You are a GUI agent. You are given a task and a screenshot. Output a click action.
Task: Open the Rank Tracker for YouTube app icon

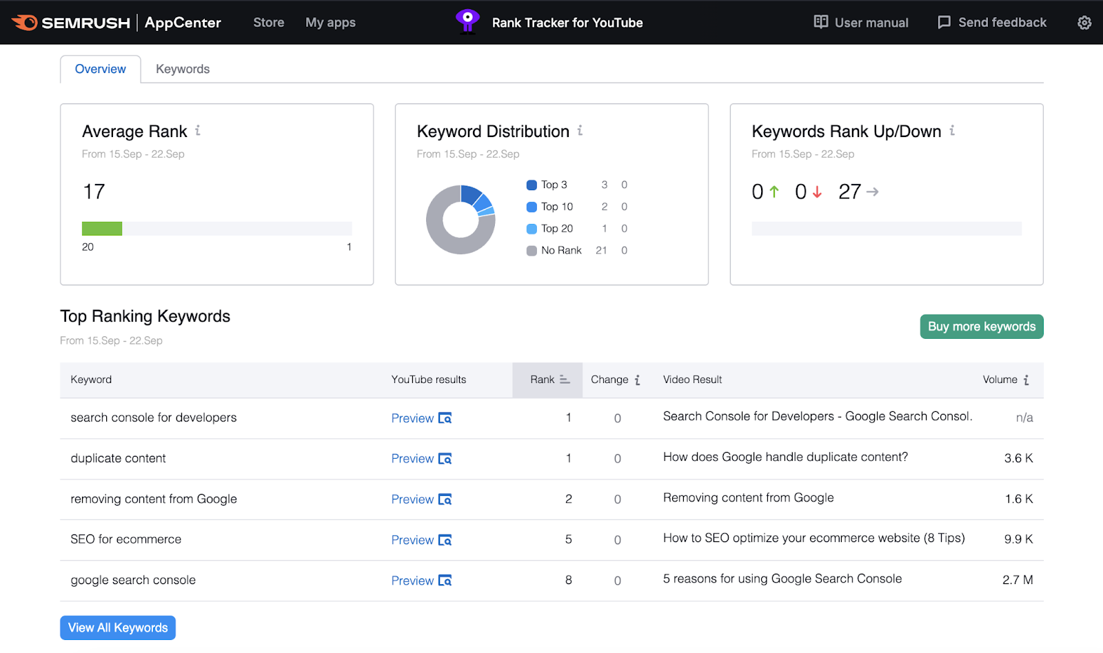(467, 22)
